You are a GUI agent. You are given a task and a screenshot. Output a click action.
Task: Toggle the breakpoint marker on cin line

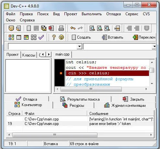coord(61,73)
